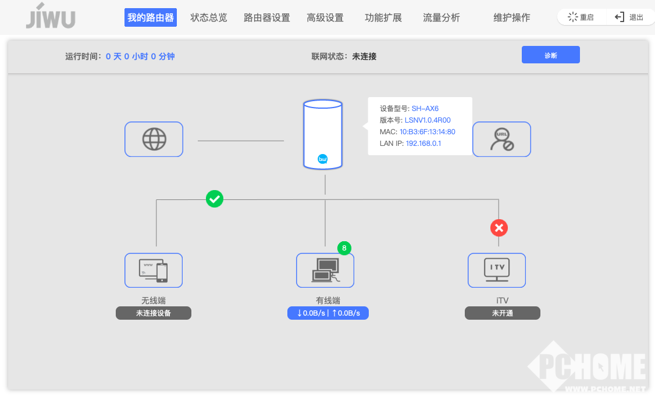Click the 重启 restart button

click(581, 17)
